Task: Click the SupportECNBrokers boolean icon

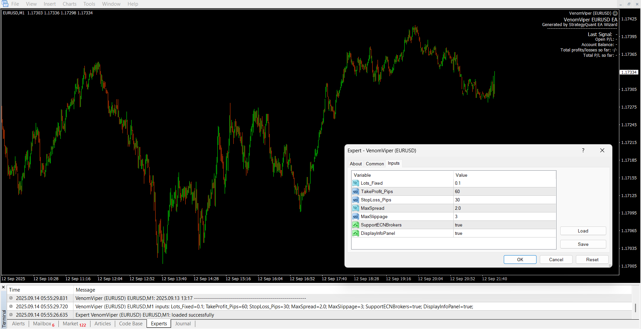Action: click(356, 225)
